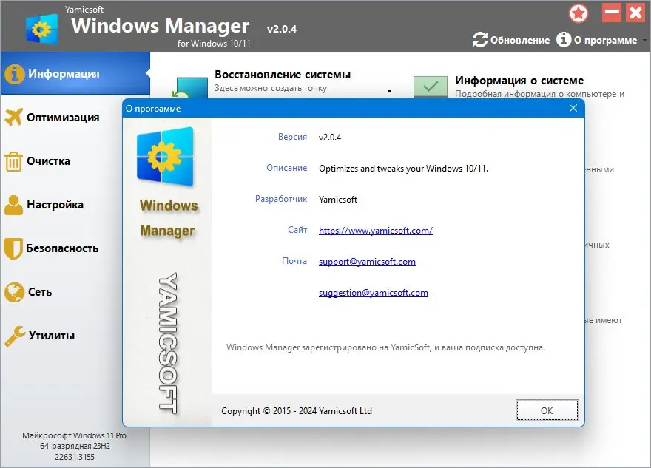This screenshot has width=651, height=468.
Task: Click Майкрософт Windows 11 Pro OS line
Action: pos(74,435)
